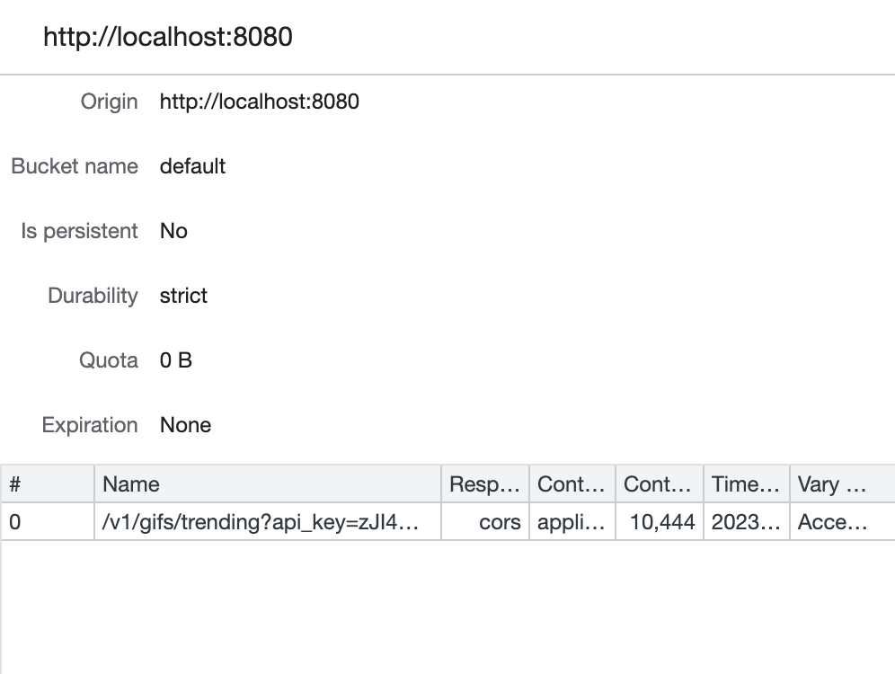Click the Bucket name field label

click(x=75, y=166)
